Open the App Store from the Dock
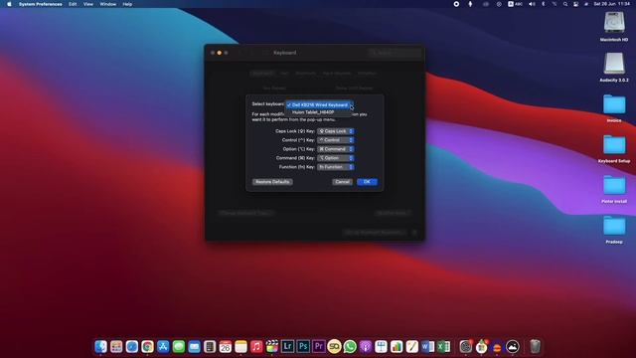636x358 pixels. 163,347
